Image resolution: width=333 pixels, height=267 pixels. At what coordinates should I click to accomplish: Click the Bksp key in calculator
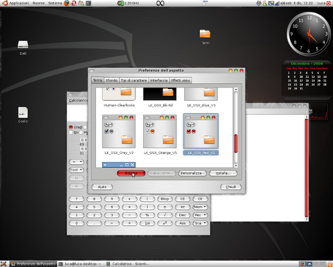(165, 199)
